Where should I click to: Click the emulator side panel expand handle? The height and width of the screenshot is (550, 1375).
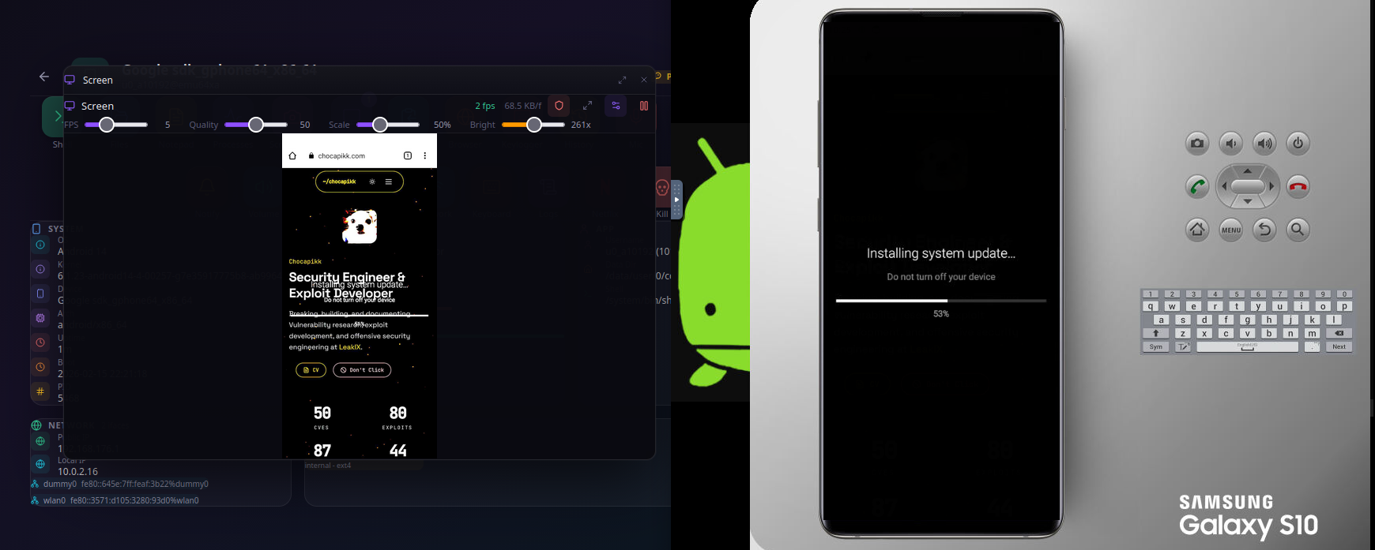click(676, 200)
